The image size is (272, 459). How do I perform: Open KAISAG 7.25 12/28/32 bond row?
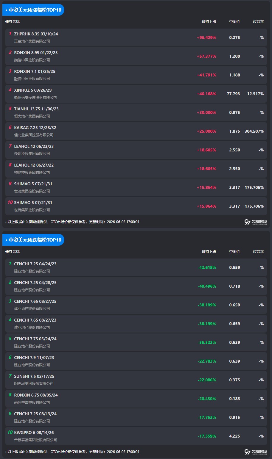point(136,131)
